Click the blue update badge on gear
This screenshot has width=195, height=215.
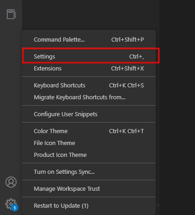pos(15,208)
